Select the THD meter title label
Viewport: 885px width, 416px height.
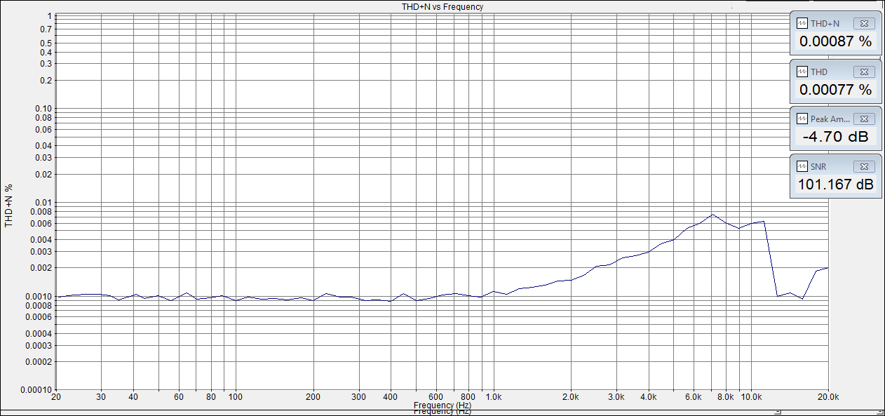(x=819, y=72)
